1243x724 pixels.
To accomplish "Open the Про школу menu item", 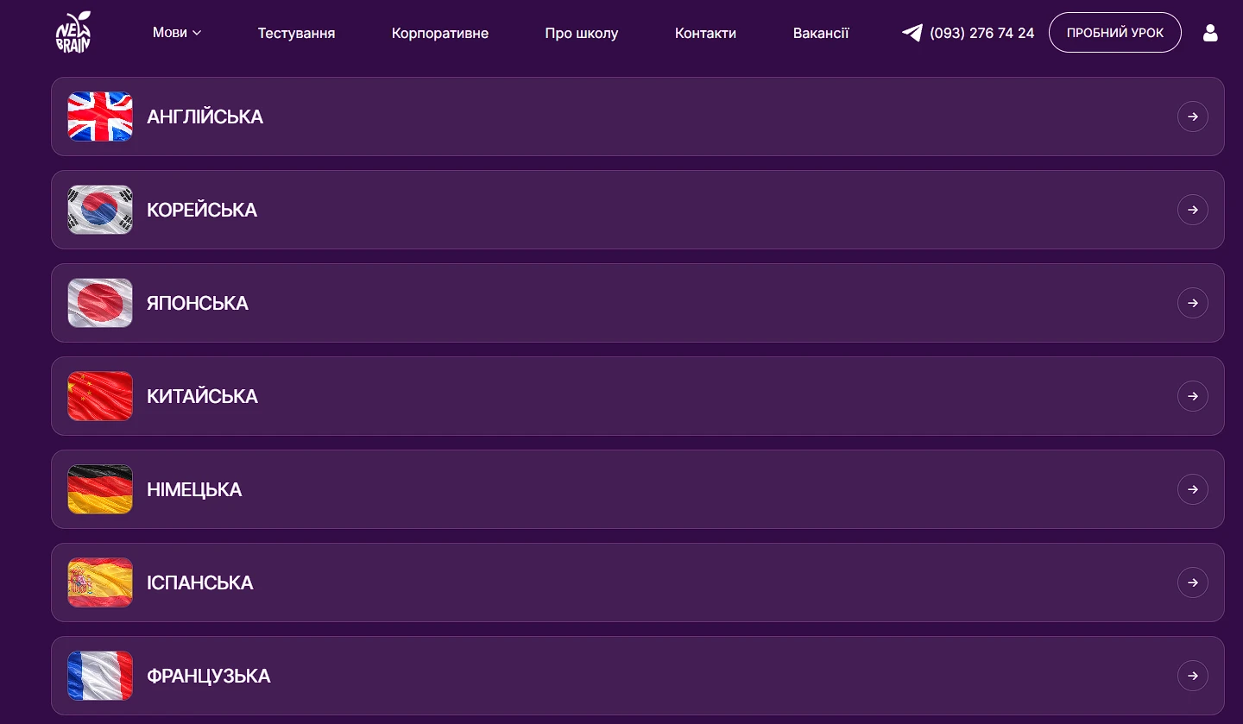I will (582, 34).
